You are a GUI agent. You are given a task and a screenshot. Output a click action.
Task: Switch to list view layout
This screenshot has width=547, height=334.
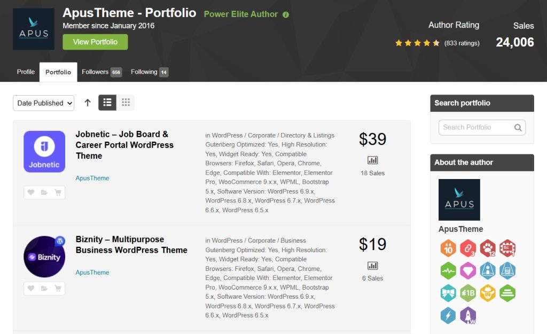coord(107,103)
